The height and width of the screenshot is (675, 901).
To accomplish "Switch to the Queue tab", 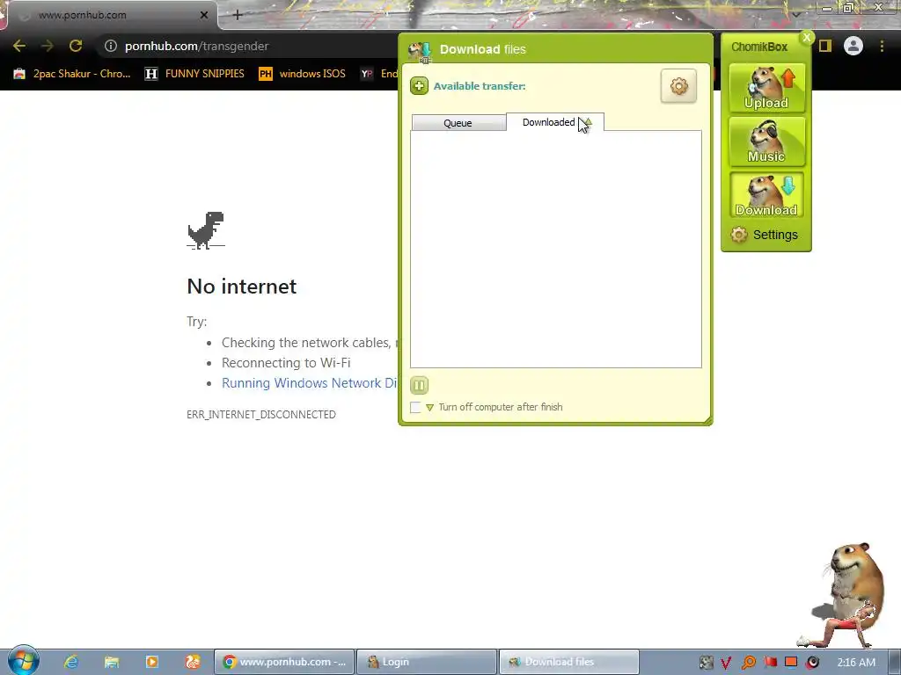I will tap(458, 123).
